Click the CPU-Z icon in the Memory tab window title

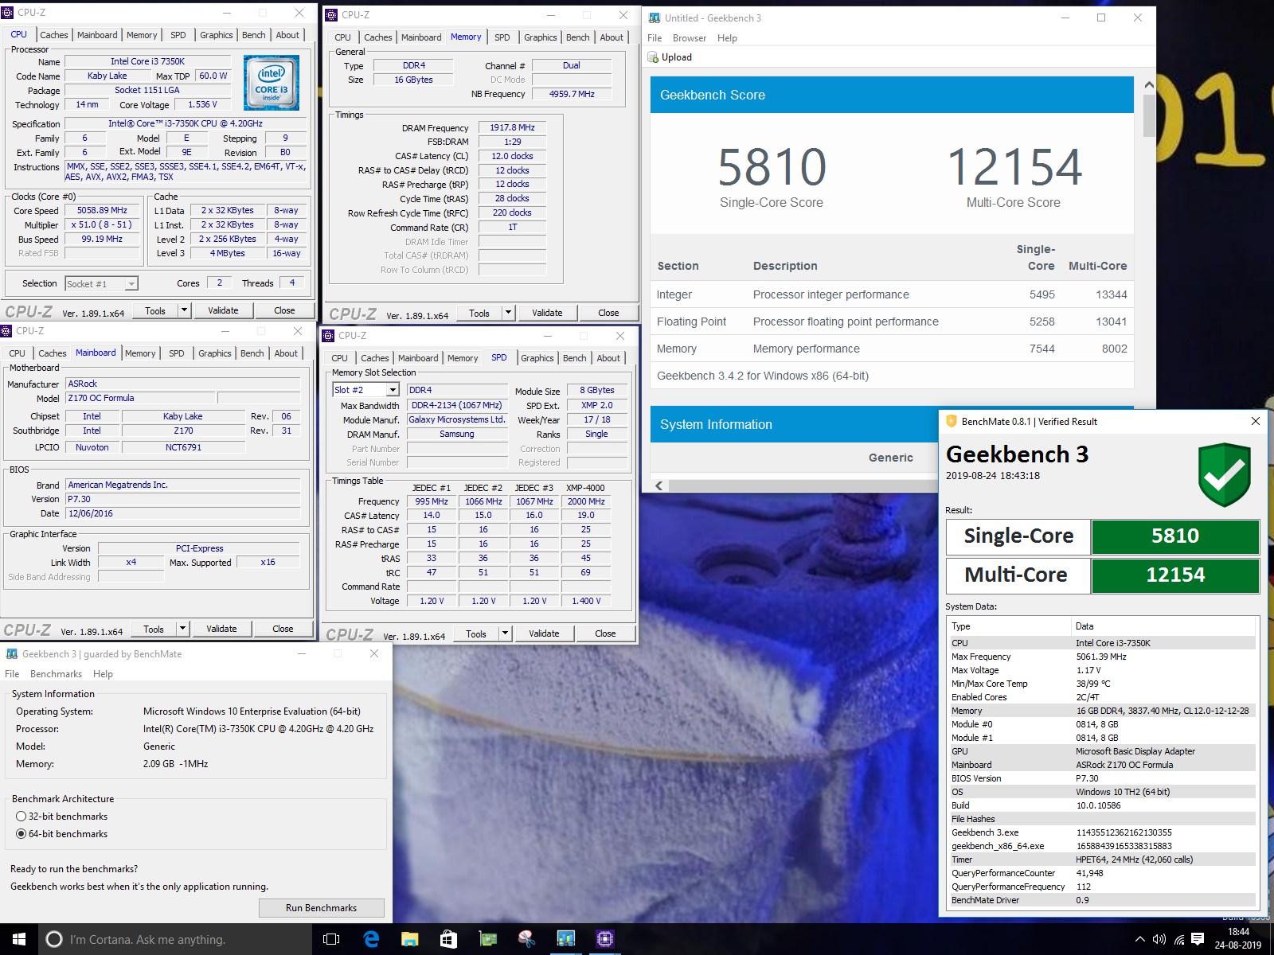pyautogui.click(x=332, y=15)
